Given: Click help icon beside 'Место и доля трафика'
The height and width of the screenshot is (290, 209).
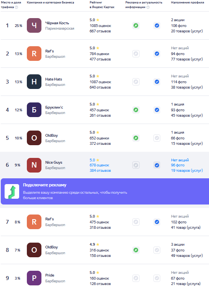Looking at the screenshot, I should point(16,7).
